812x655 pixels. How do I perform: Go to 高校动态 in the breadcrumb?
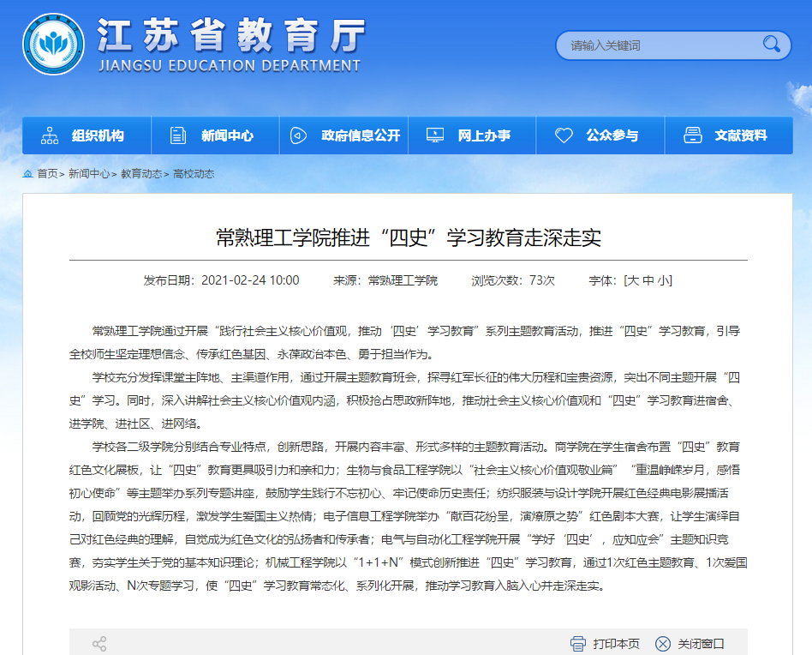pos(194,174)
